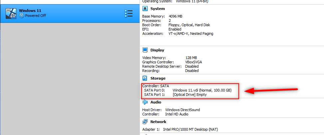Click the Intel HD Audio controller value
Image resolution: width=324 pixels, height=135 pixels.
pos(177,114)
